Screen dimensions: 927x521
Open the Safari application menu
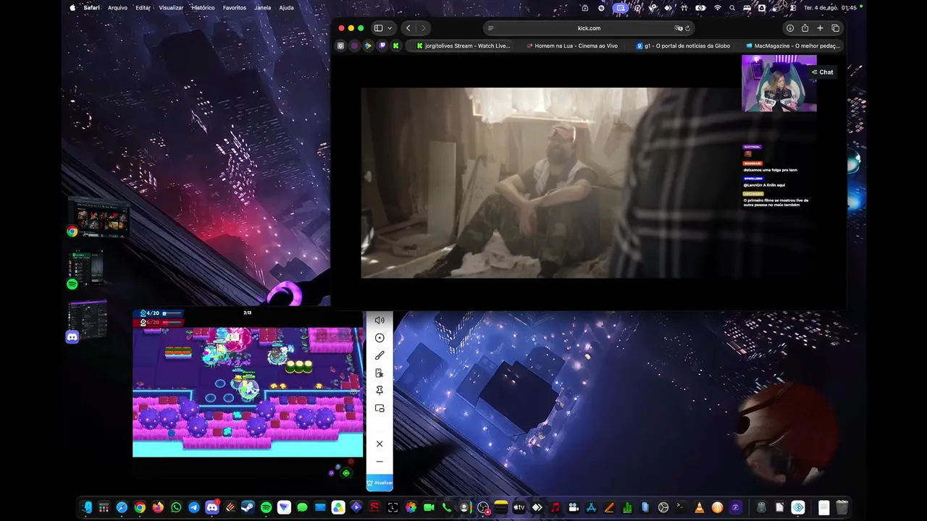click(92, 7)
